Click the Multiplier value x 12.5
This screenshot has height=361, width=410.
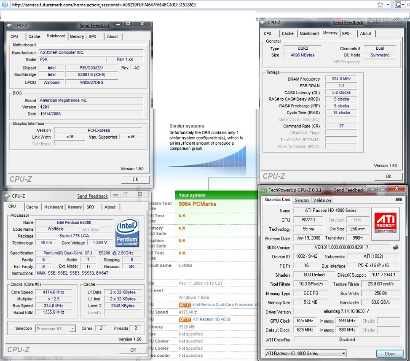coord(54,299)
